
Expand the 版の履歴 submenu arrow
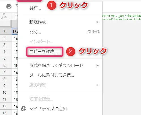point(97,85)
